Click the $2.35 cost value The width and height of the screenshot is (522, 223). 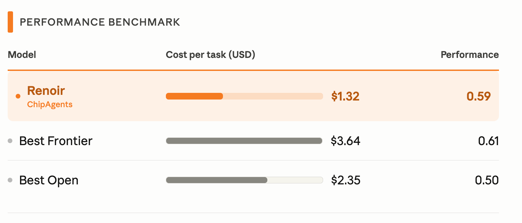[346, 180]
